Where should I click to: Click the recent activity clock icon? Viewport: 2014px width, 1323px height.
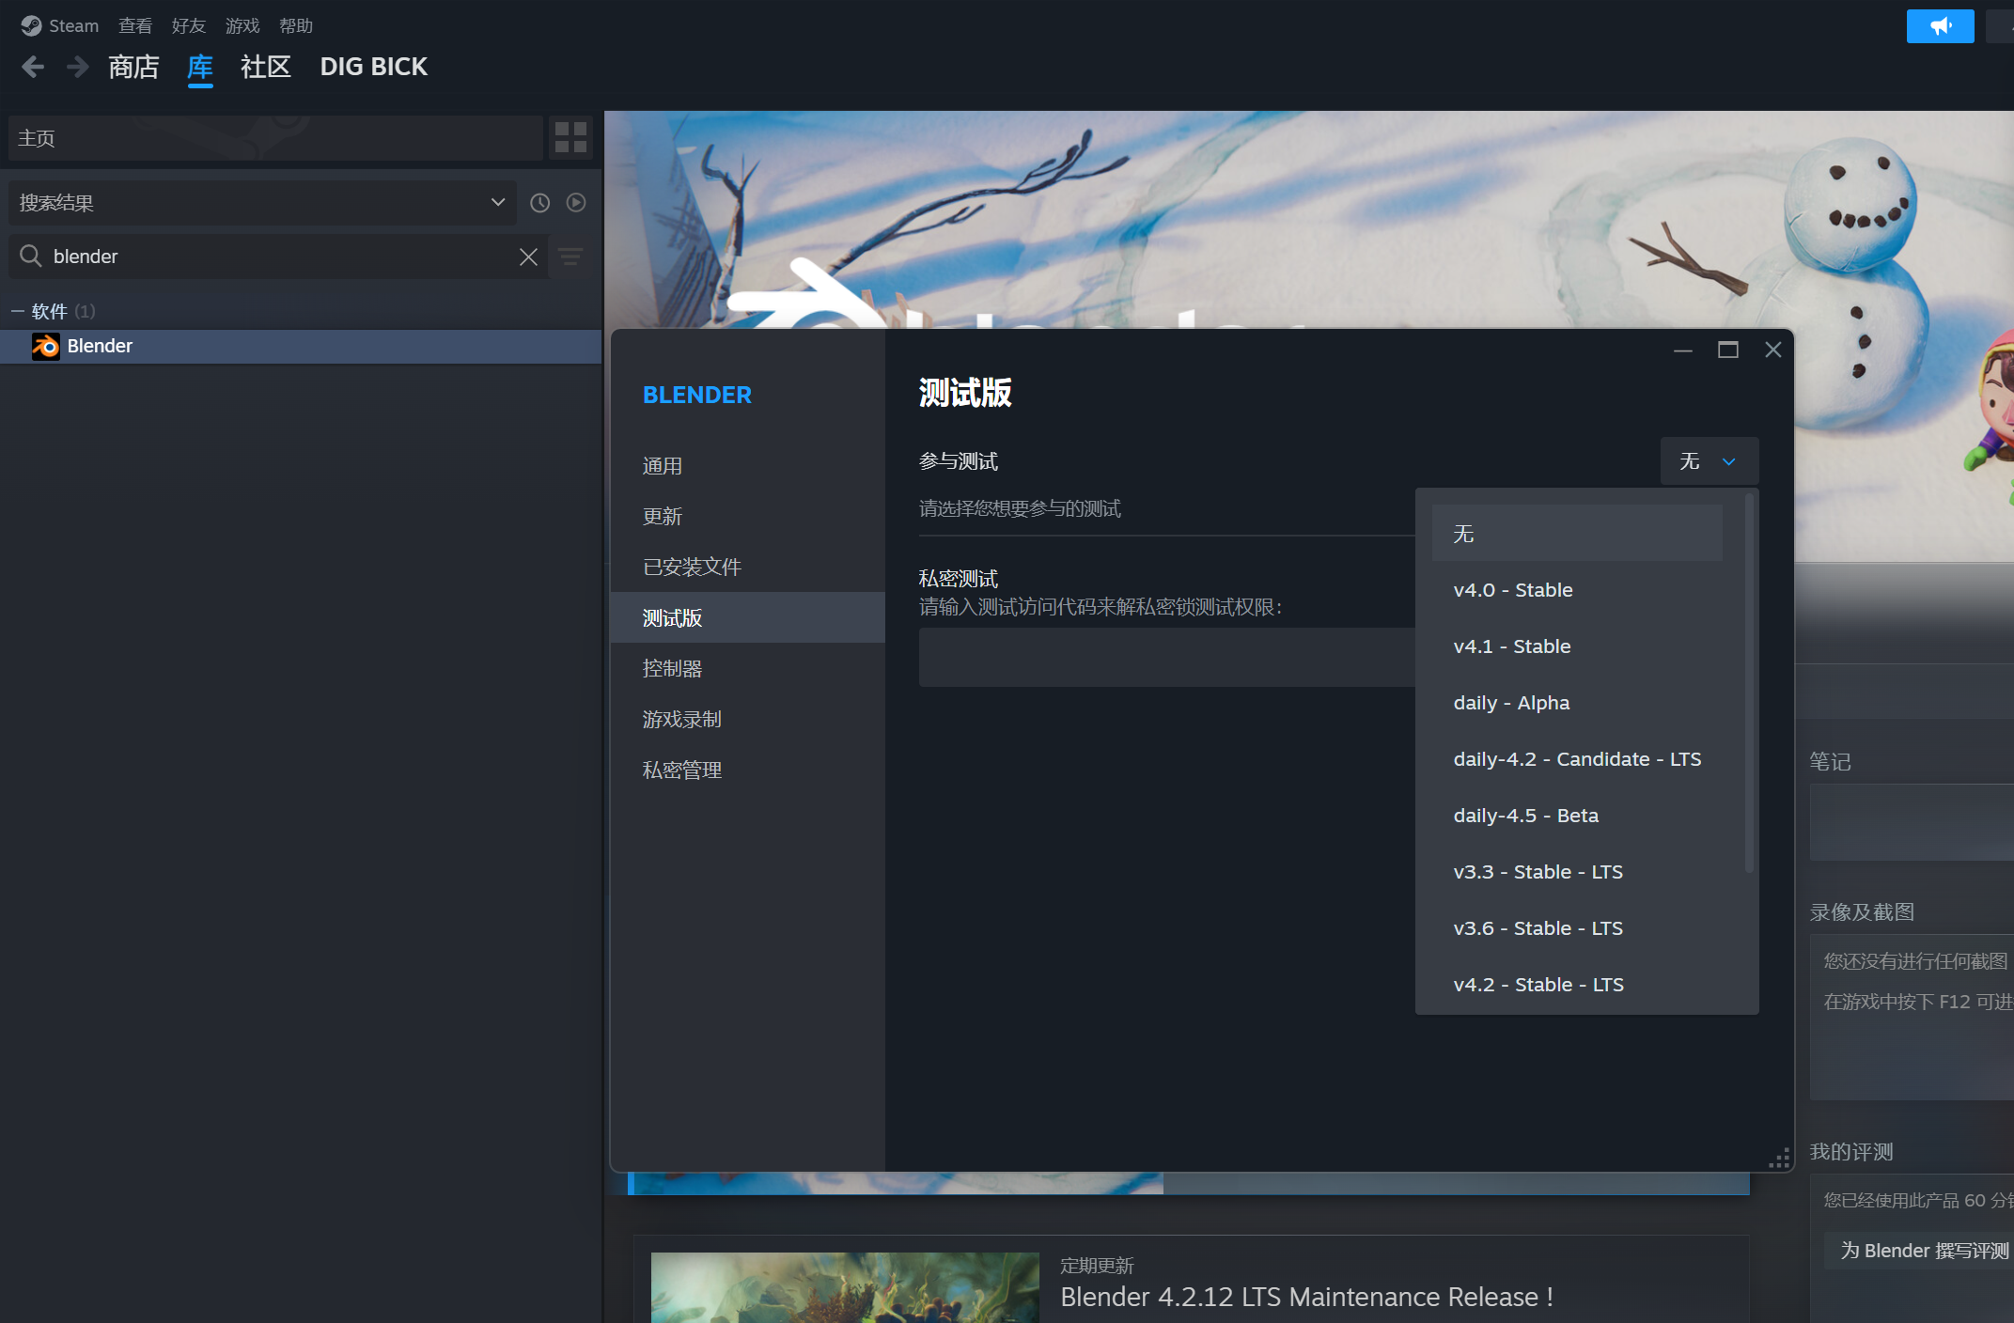[539, 203]
